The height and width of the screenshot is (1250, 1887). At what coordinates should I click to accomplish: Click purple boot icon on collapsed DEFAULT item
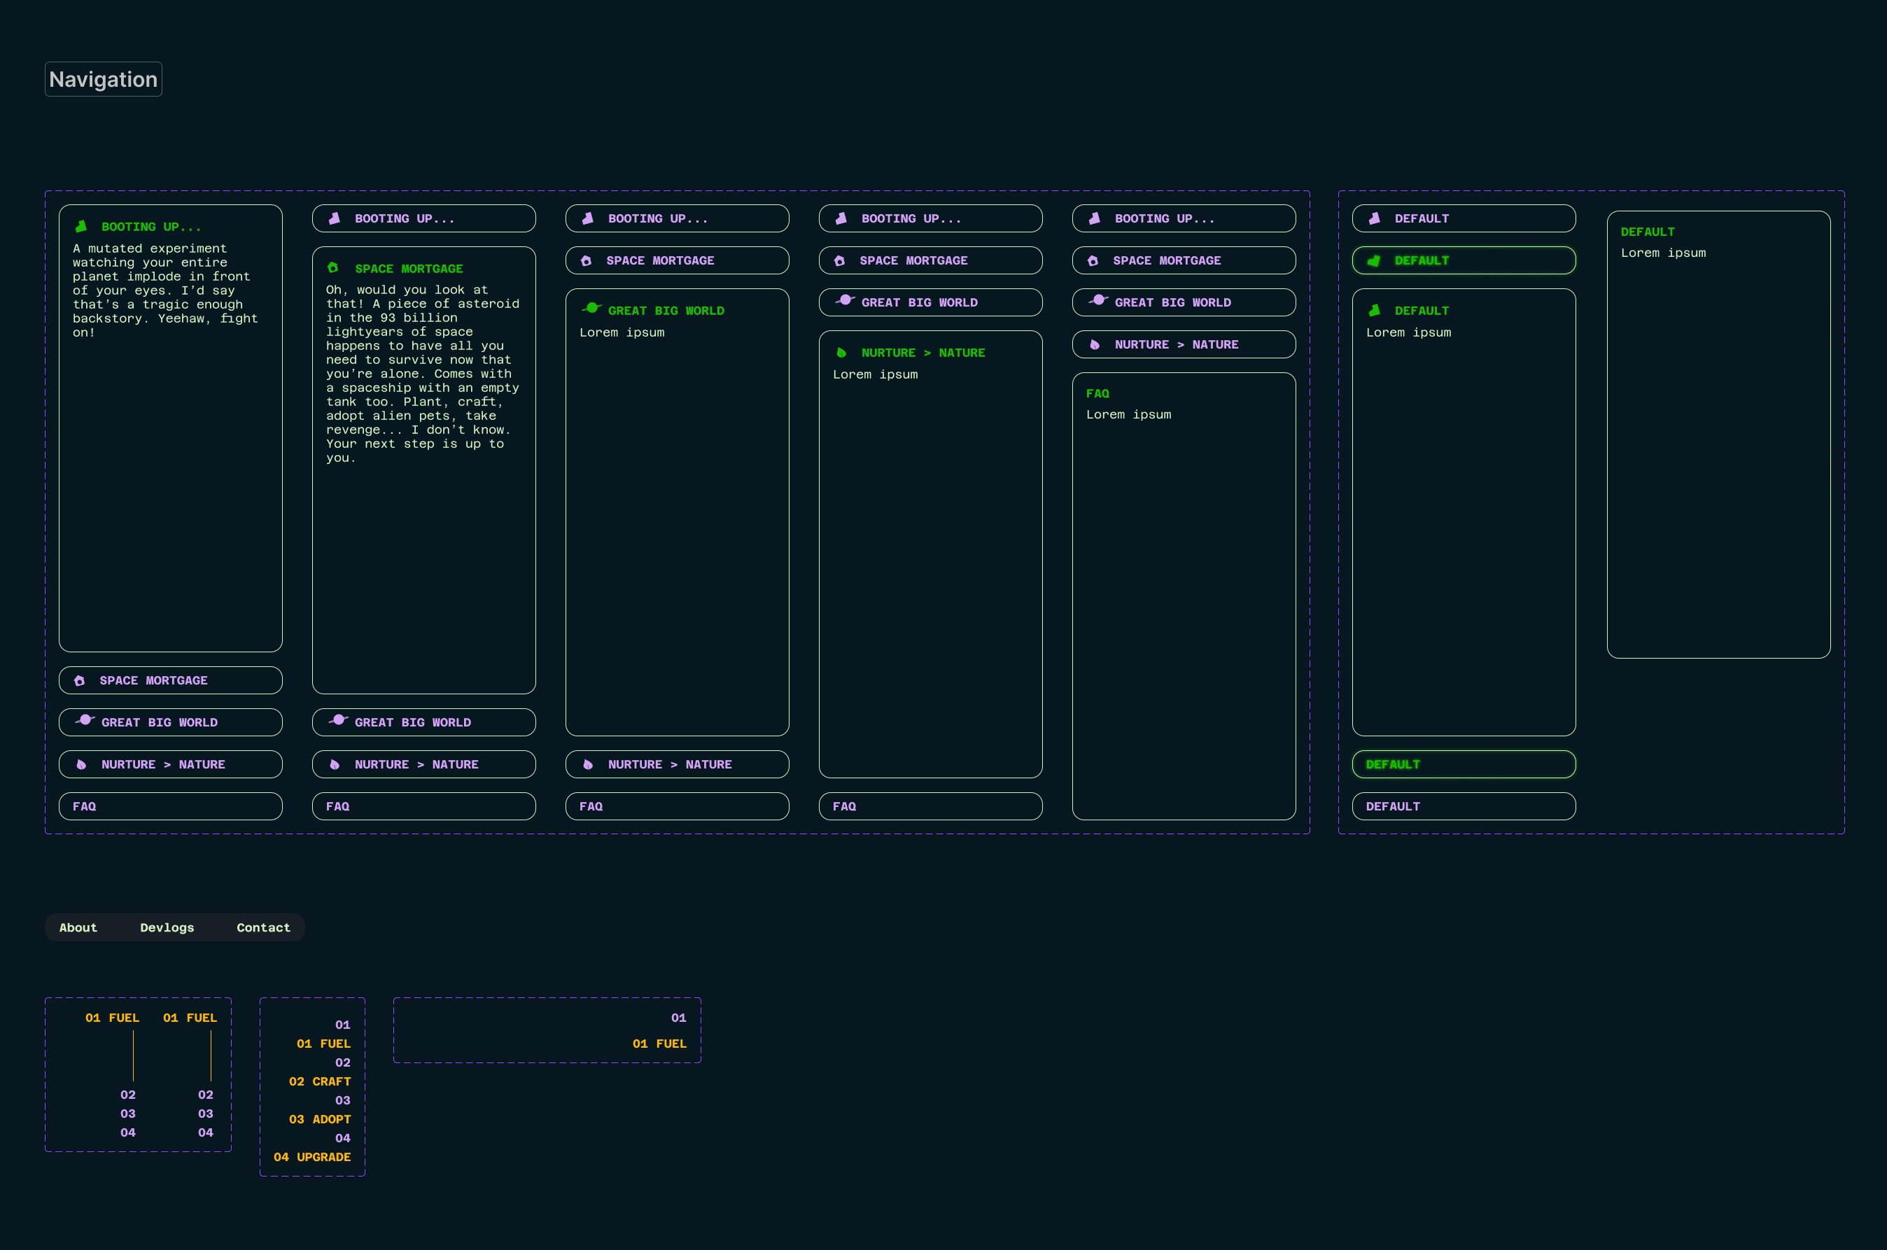click(x=1375, y=218)
